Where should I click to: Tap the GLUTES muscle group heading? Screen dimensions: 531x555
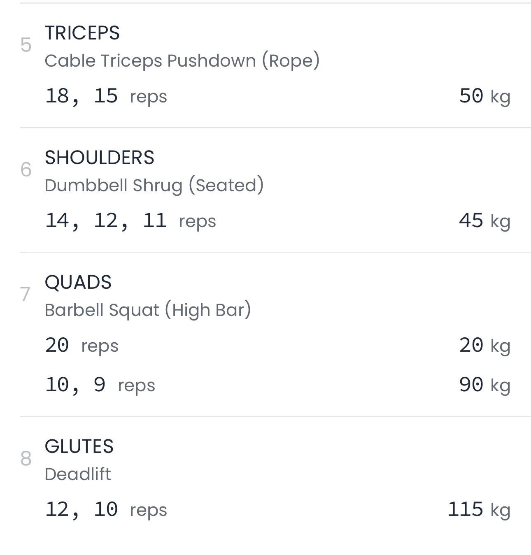(x=79, y=446)
